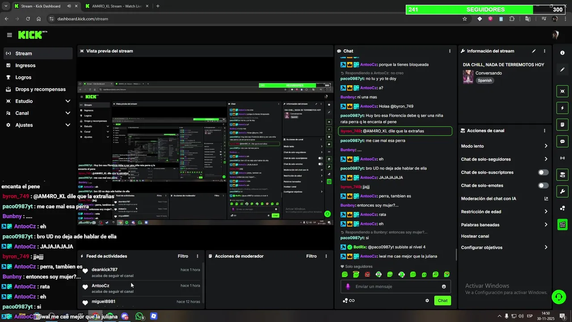
Task: Open chat settings gear icon
Action: [x=427, y=301]
